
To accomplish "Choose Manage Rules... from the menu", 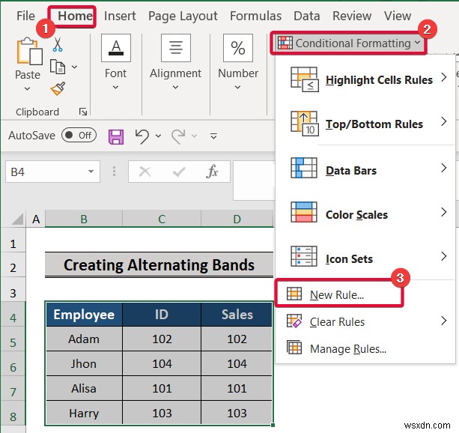I will point(365,348).
